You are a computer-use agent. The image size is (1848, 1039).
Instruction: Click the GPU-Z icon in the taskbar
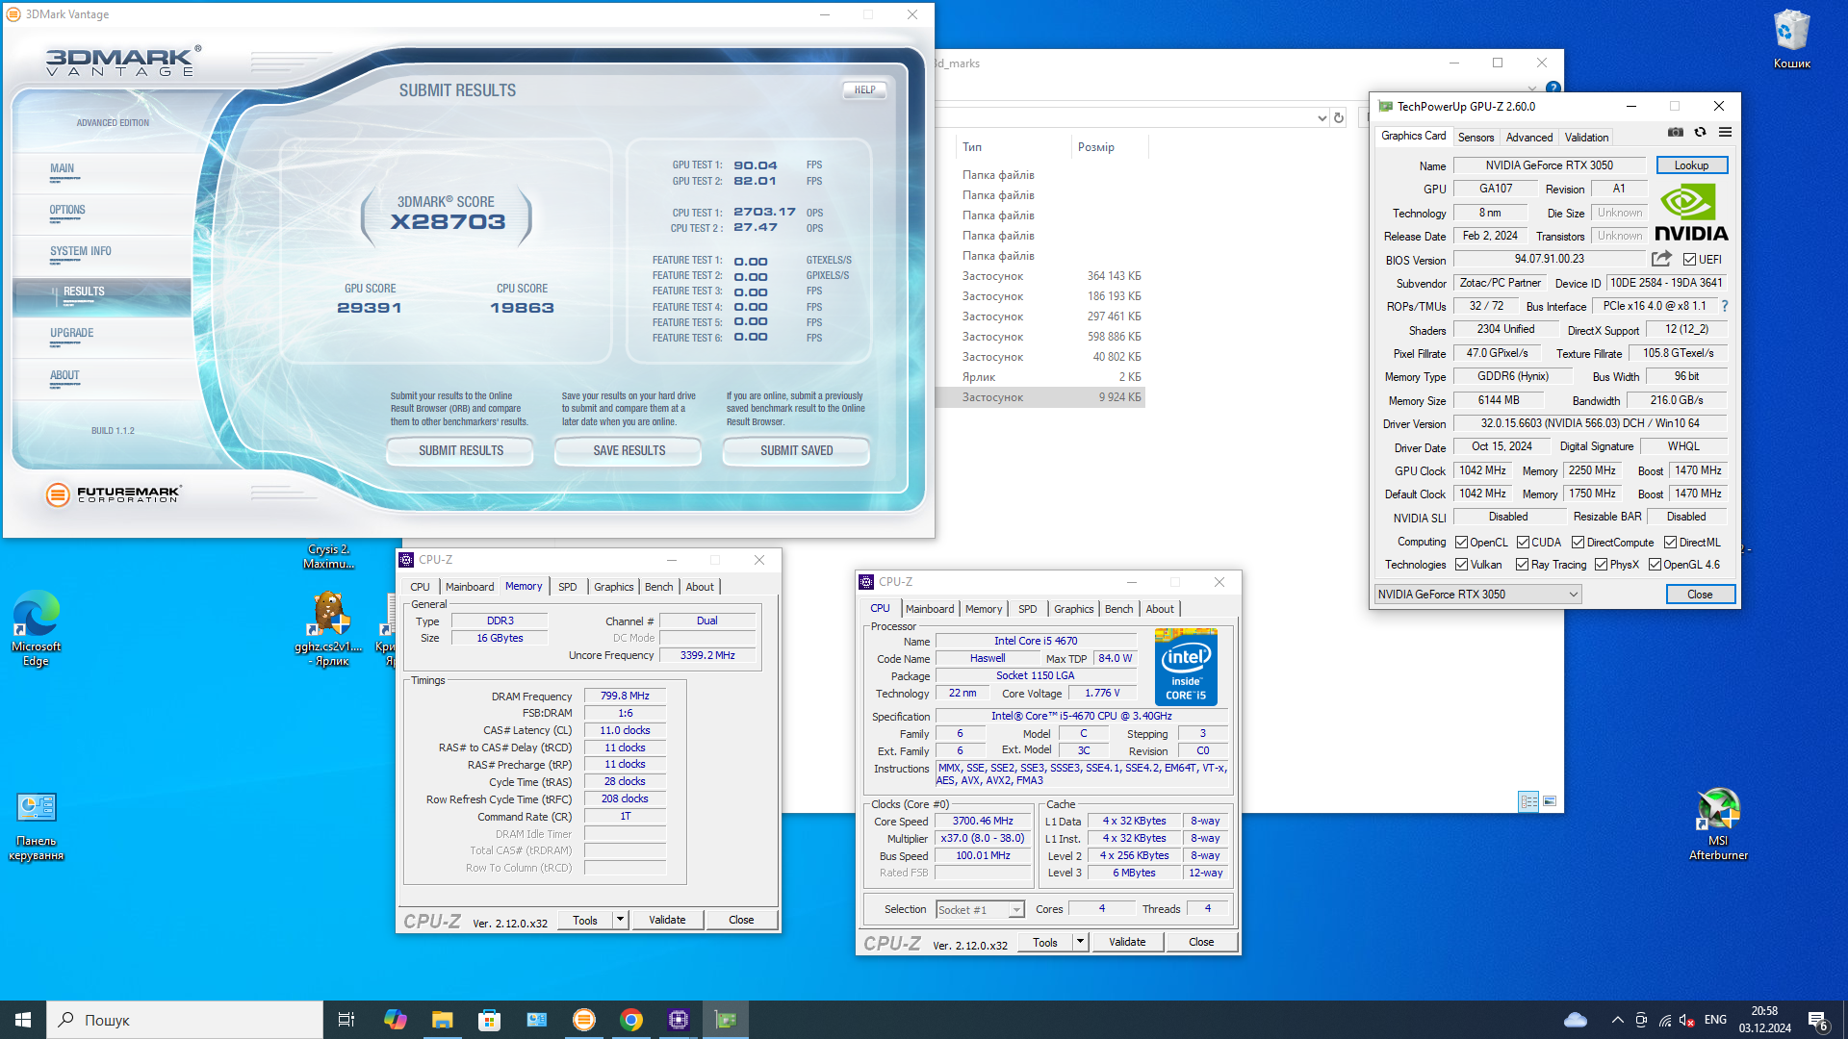click(726, 1020)
